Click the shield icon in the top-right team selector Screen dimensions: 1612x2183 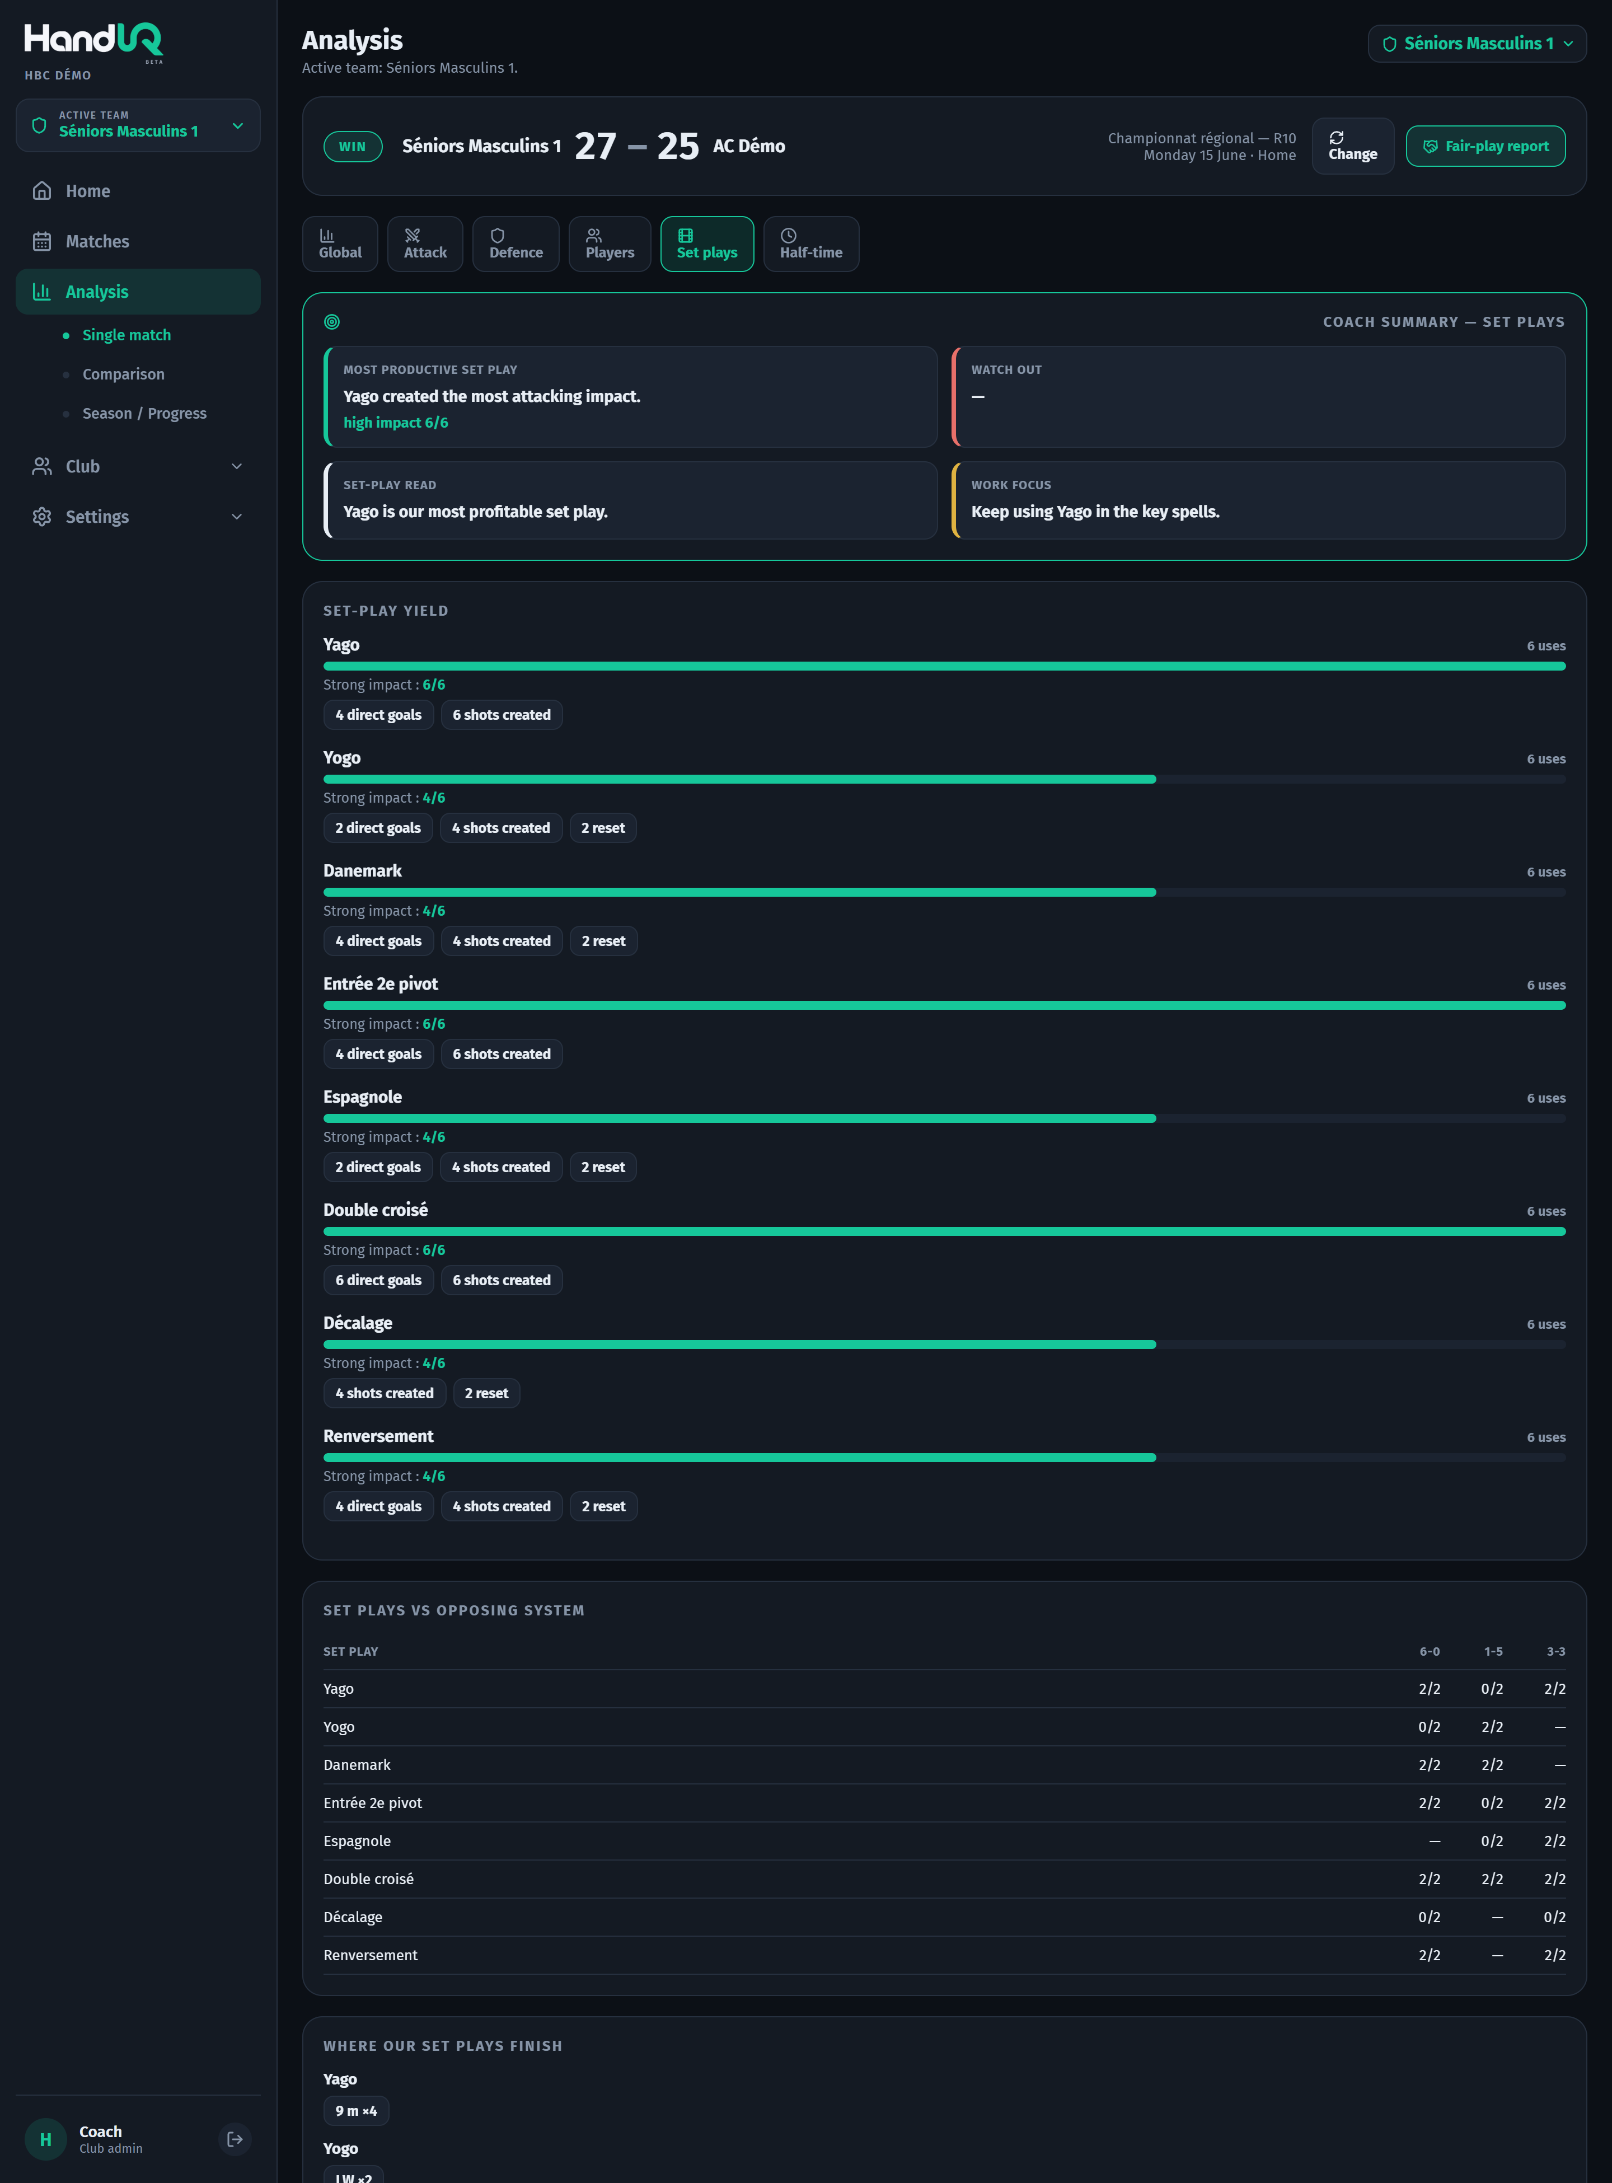pos(1390,44)
